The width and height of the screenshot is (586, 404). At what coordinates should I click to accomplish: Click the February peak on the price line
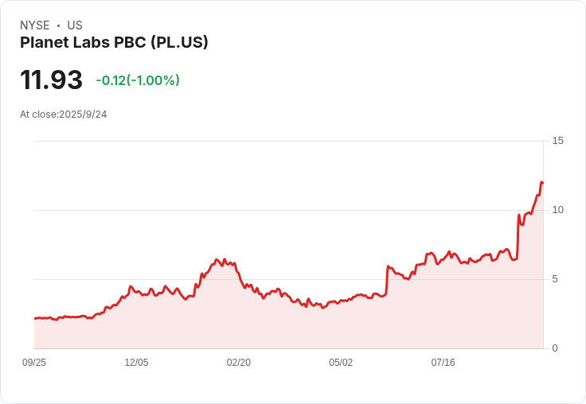tap(217, 260)
